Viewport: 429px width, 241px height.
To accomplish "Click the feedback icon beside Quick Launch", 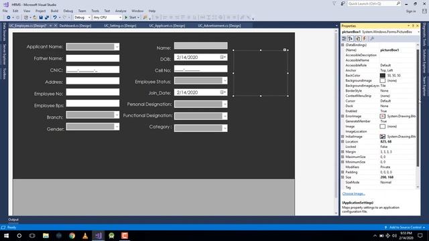I will click(343, 3).
